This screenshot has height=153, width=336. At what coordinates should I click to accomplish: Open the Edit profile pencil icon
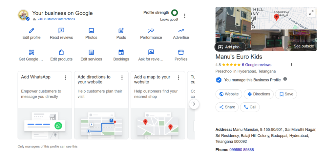31,31
